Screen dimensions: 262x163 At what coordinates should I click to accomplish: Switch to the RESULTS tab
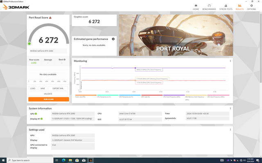pyautogui.click(x=239, y=7)
